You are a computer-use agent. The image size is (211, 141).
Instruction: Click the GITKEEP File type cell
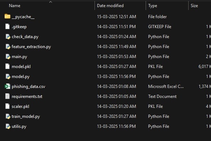160,27
